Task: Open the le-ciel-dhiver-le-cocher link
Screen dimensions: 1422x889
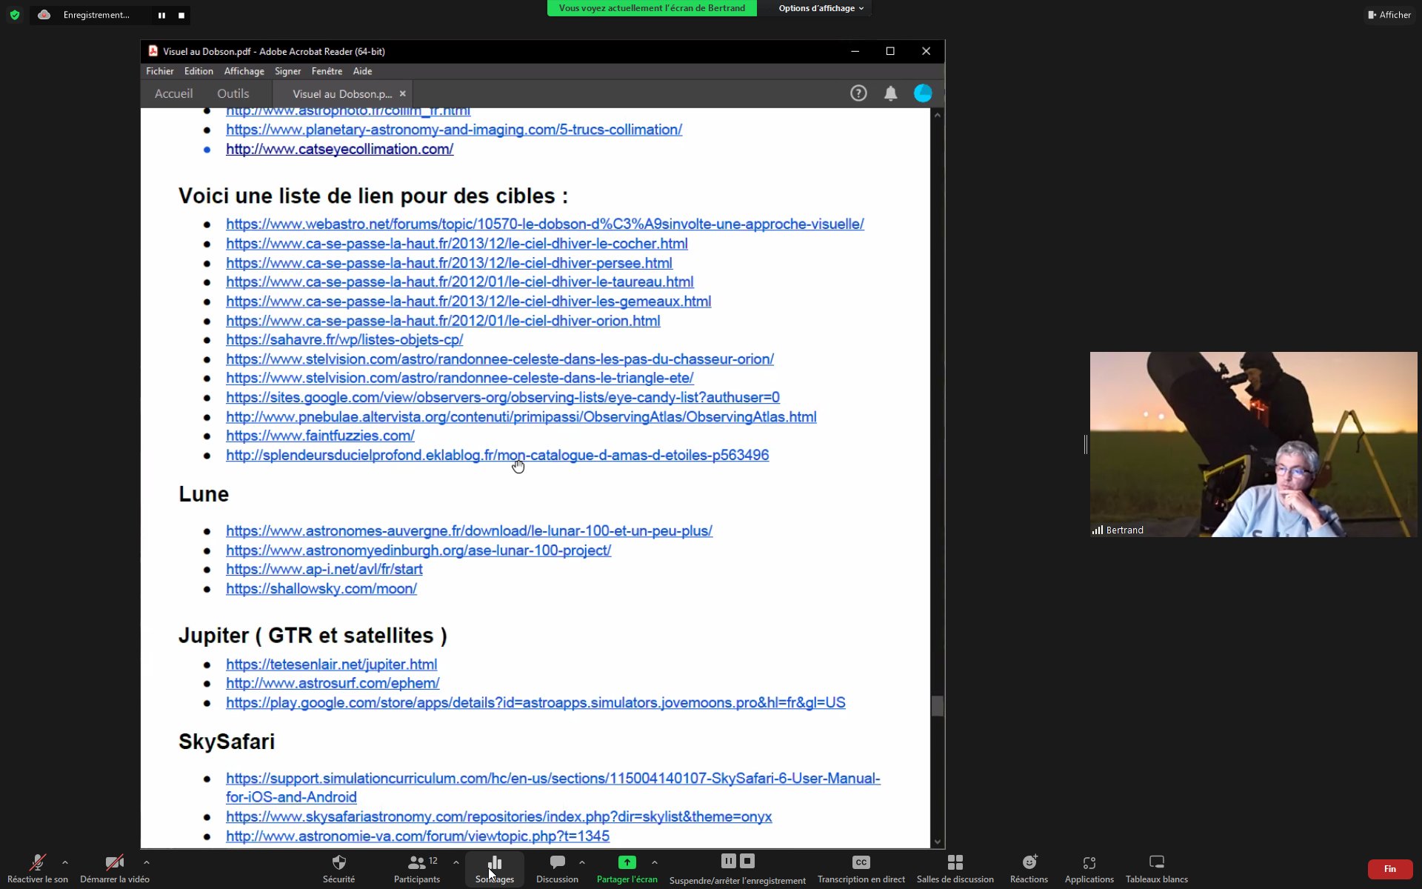Action: (x=457, y=244)
